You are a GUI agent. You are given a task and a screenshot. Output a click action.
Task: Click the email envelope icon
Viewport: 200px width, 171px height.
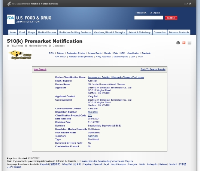pos(190,43)
